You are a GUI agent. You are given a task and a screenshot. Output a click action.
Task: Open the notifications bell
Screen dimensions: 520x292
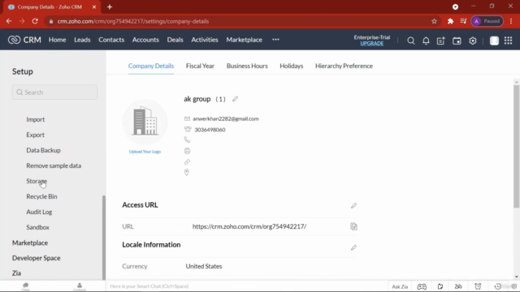pyautogui.click(x=426, y=41)
